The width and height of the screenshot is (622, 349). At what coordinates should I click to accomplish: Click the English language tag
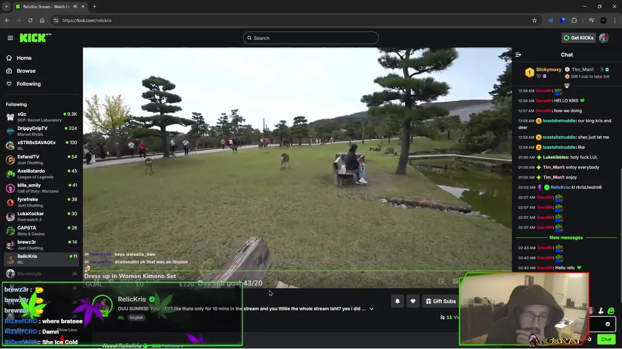(137, 317)
